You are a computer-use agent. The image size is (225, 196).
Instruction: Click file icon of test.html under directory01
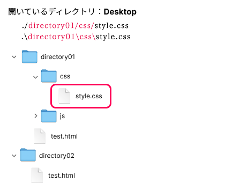tap(40, 136)
